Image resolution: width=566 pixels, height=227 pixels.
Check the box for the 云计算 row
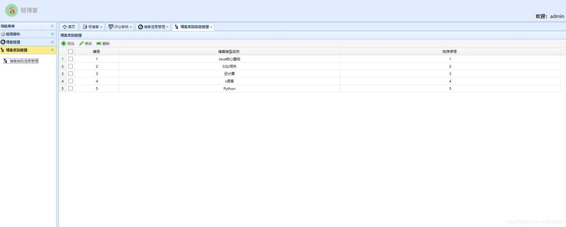(71, 74)
